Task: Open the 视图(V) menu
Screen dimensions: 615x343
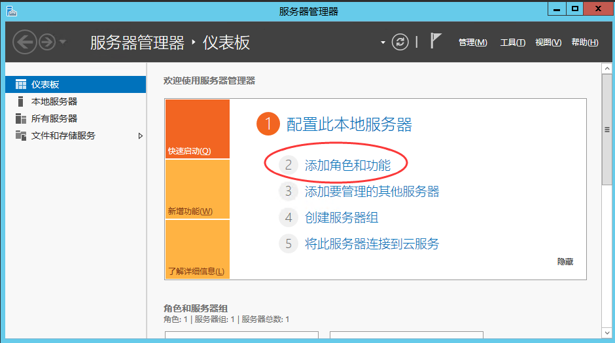Action: (548, 43)
